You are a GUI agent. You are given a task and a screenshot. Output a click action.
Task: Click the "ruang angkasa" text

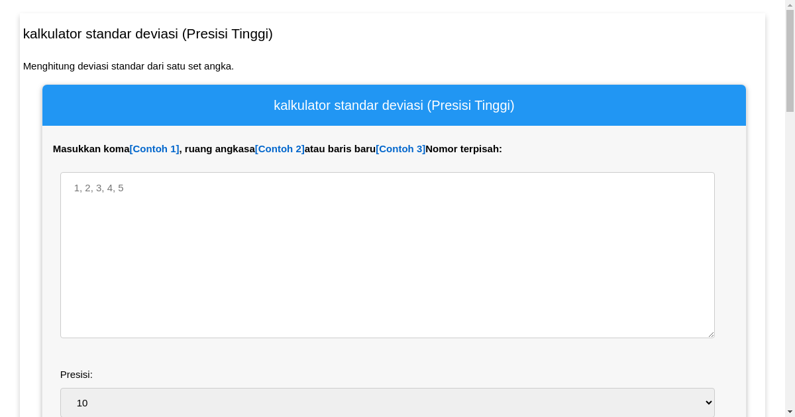[219, 149]
